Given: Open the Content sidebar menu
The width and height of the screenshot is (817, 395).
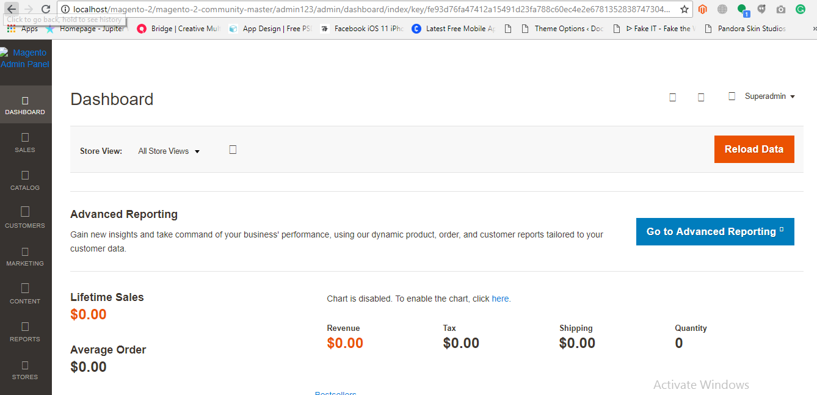Looking at the screenshot, I should point(25,294).
